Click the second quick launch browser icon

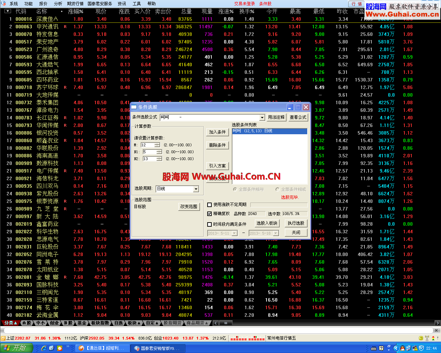pos(52,348)
